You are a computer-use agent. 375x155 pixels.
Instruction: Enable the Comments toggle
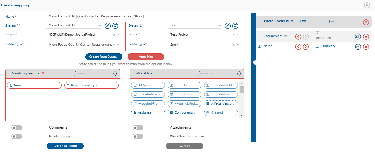17,128
